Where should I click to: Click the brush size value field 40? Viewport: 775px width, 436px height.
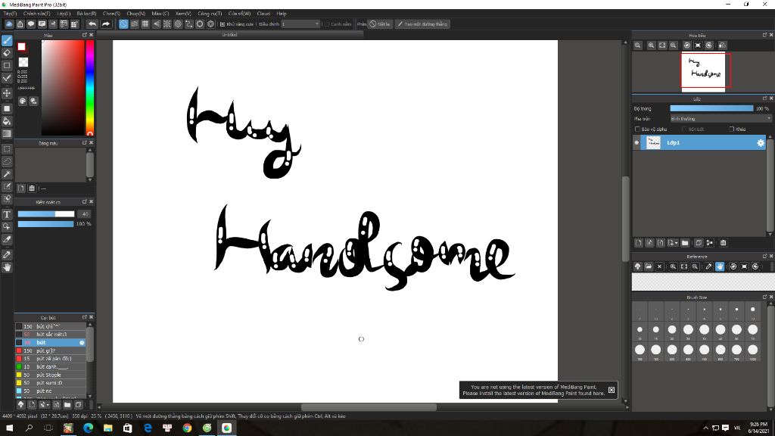pyautogui.click(x=85, y=214)
